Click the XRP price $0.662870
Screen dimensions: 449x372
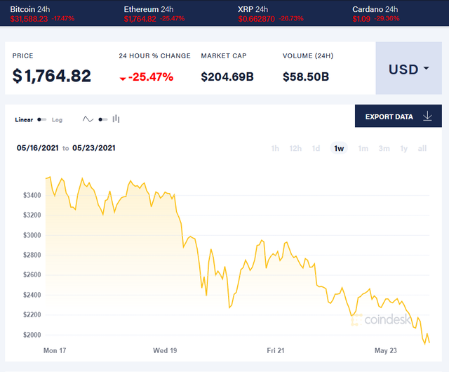coord(256,19)
